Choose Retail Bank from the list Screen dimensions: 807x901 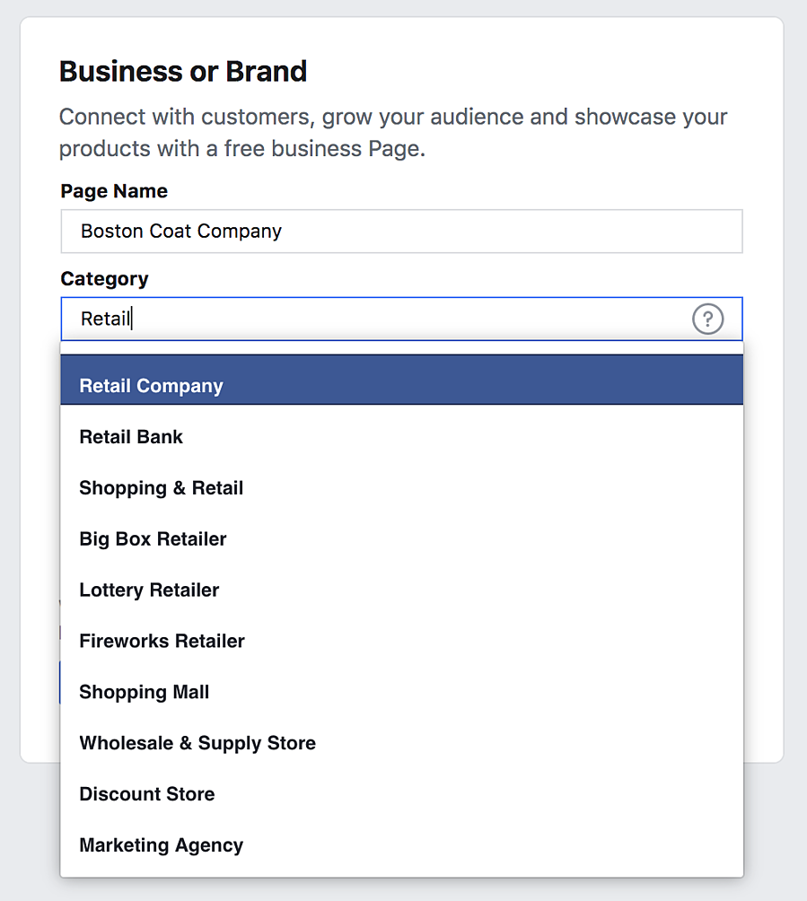(401, 437)
